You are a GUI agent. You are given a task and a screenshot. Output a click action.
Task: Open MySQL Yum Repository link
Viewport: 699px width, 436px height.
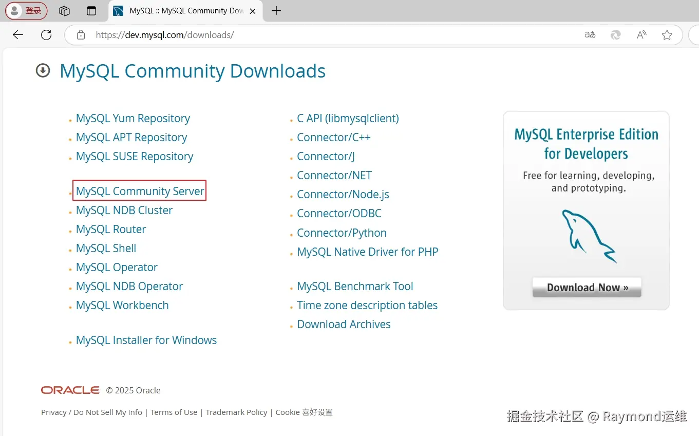133,118
